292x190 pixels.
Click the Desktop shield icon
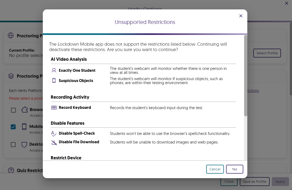tap(24, 145)
